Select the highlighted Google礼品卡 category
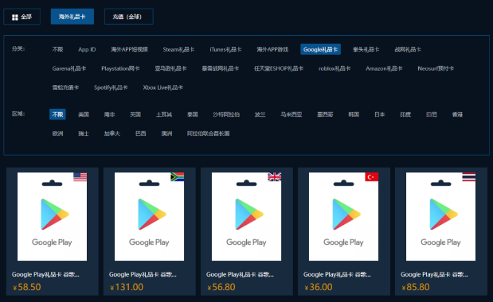The image size is (493, 302). (320, 49)
